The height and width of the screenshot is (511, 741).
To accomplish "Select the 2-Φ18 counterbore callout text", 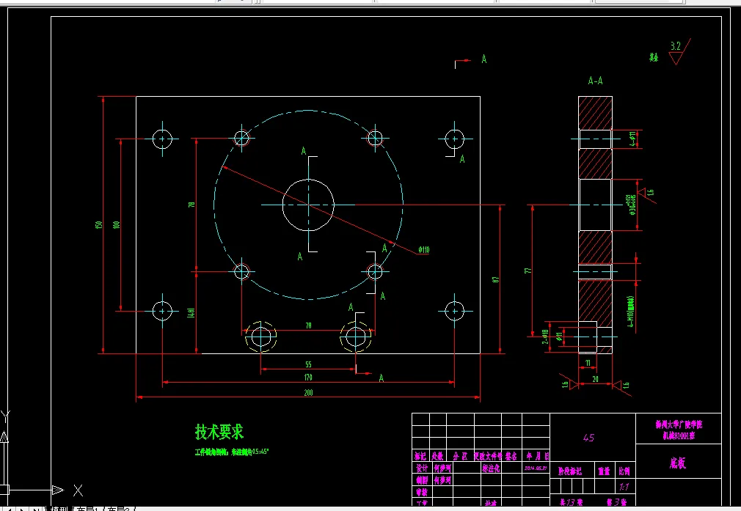I will [545, 337].
